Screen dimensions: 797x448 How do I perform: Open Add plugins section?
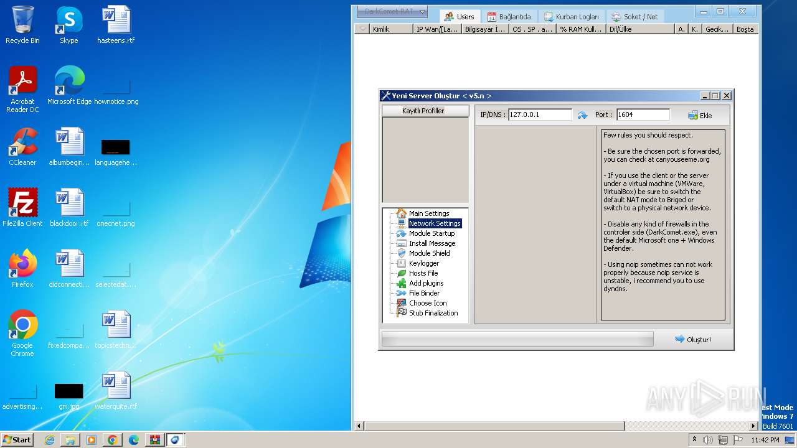(x=426, y=283)
